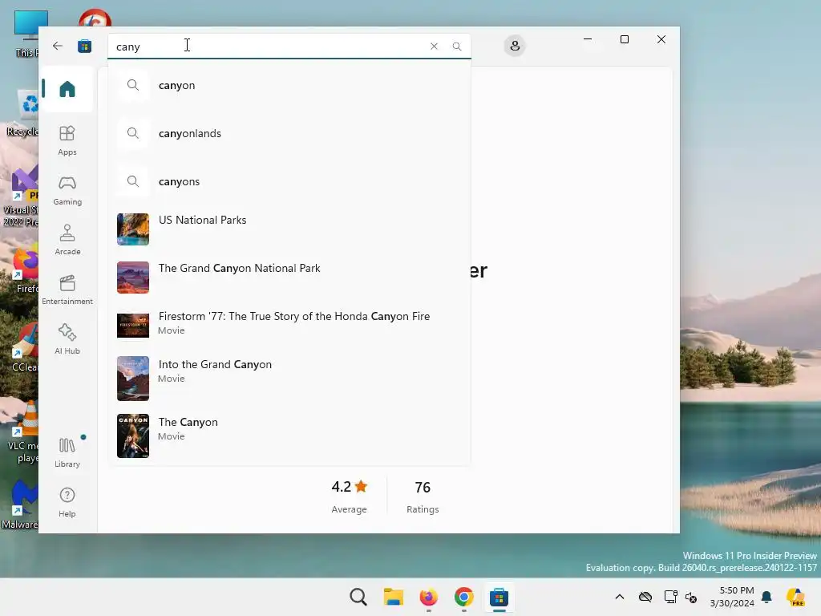Select the 'canyons' search suggestion
The image size is (821, 616).
(289, 182)
